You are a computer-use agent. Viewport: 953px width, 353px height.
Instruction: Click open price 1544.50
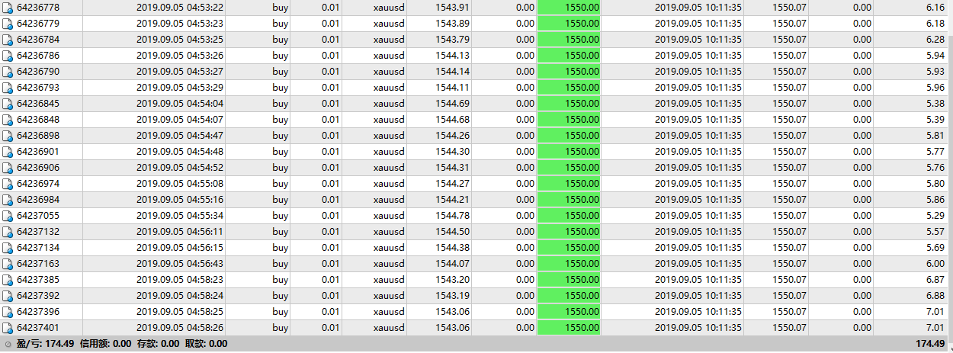(x=452, y=232)
